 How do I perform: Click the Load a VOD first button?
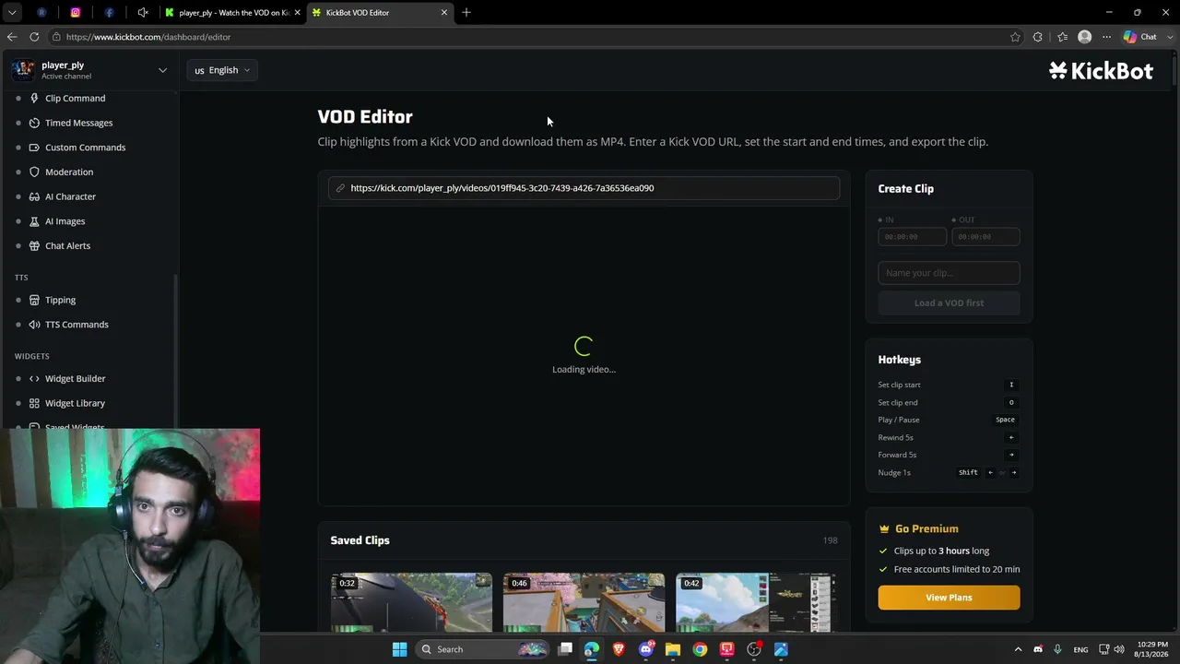(x=949, y=302)
